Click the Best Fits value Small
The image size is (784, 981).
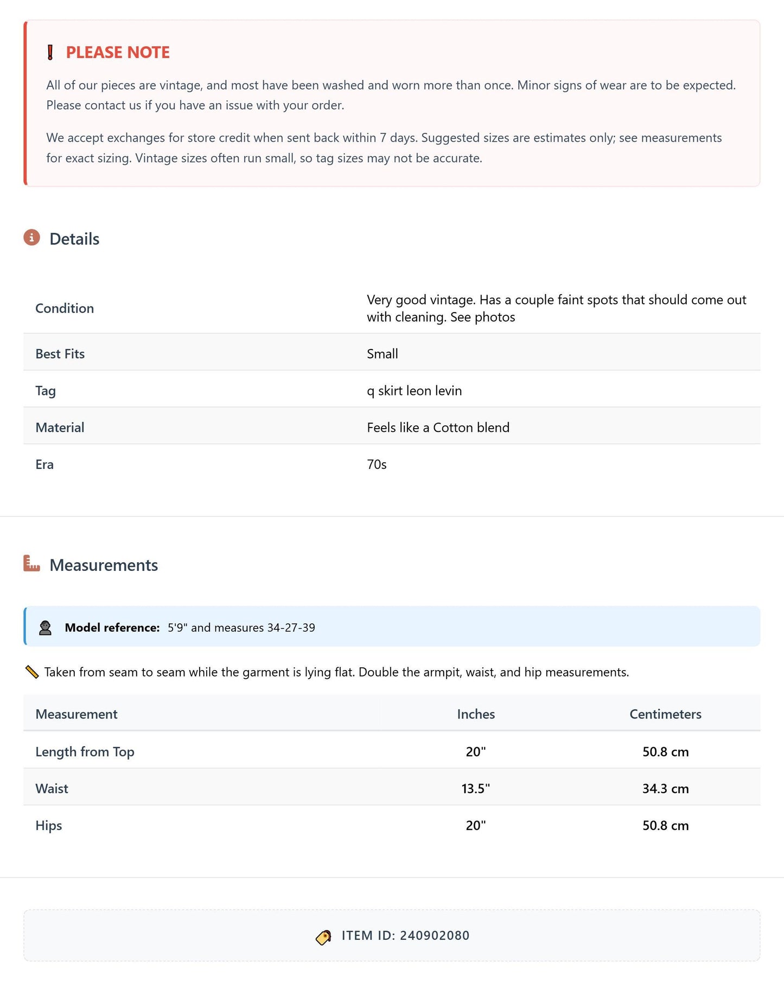point(383,354)
